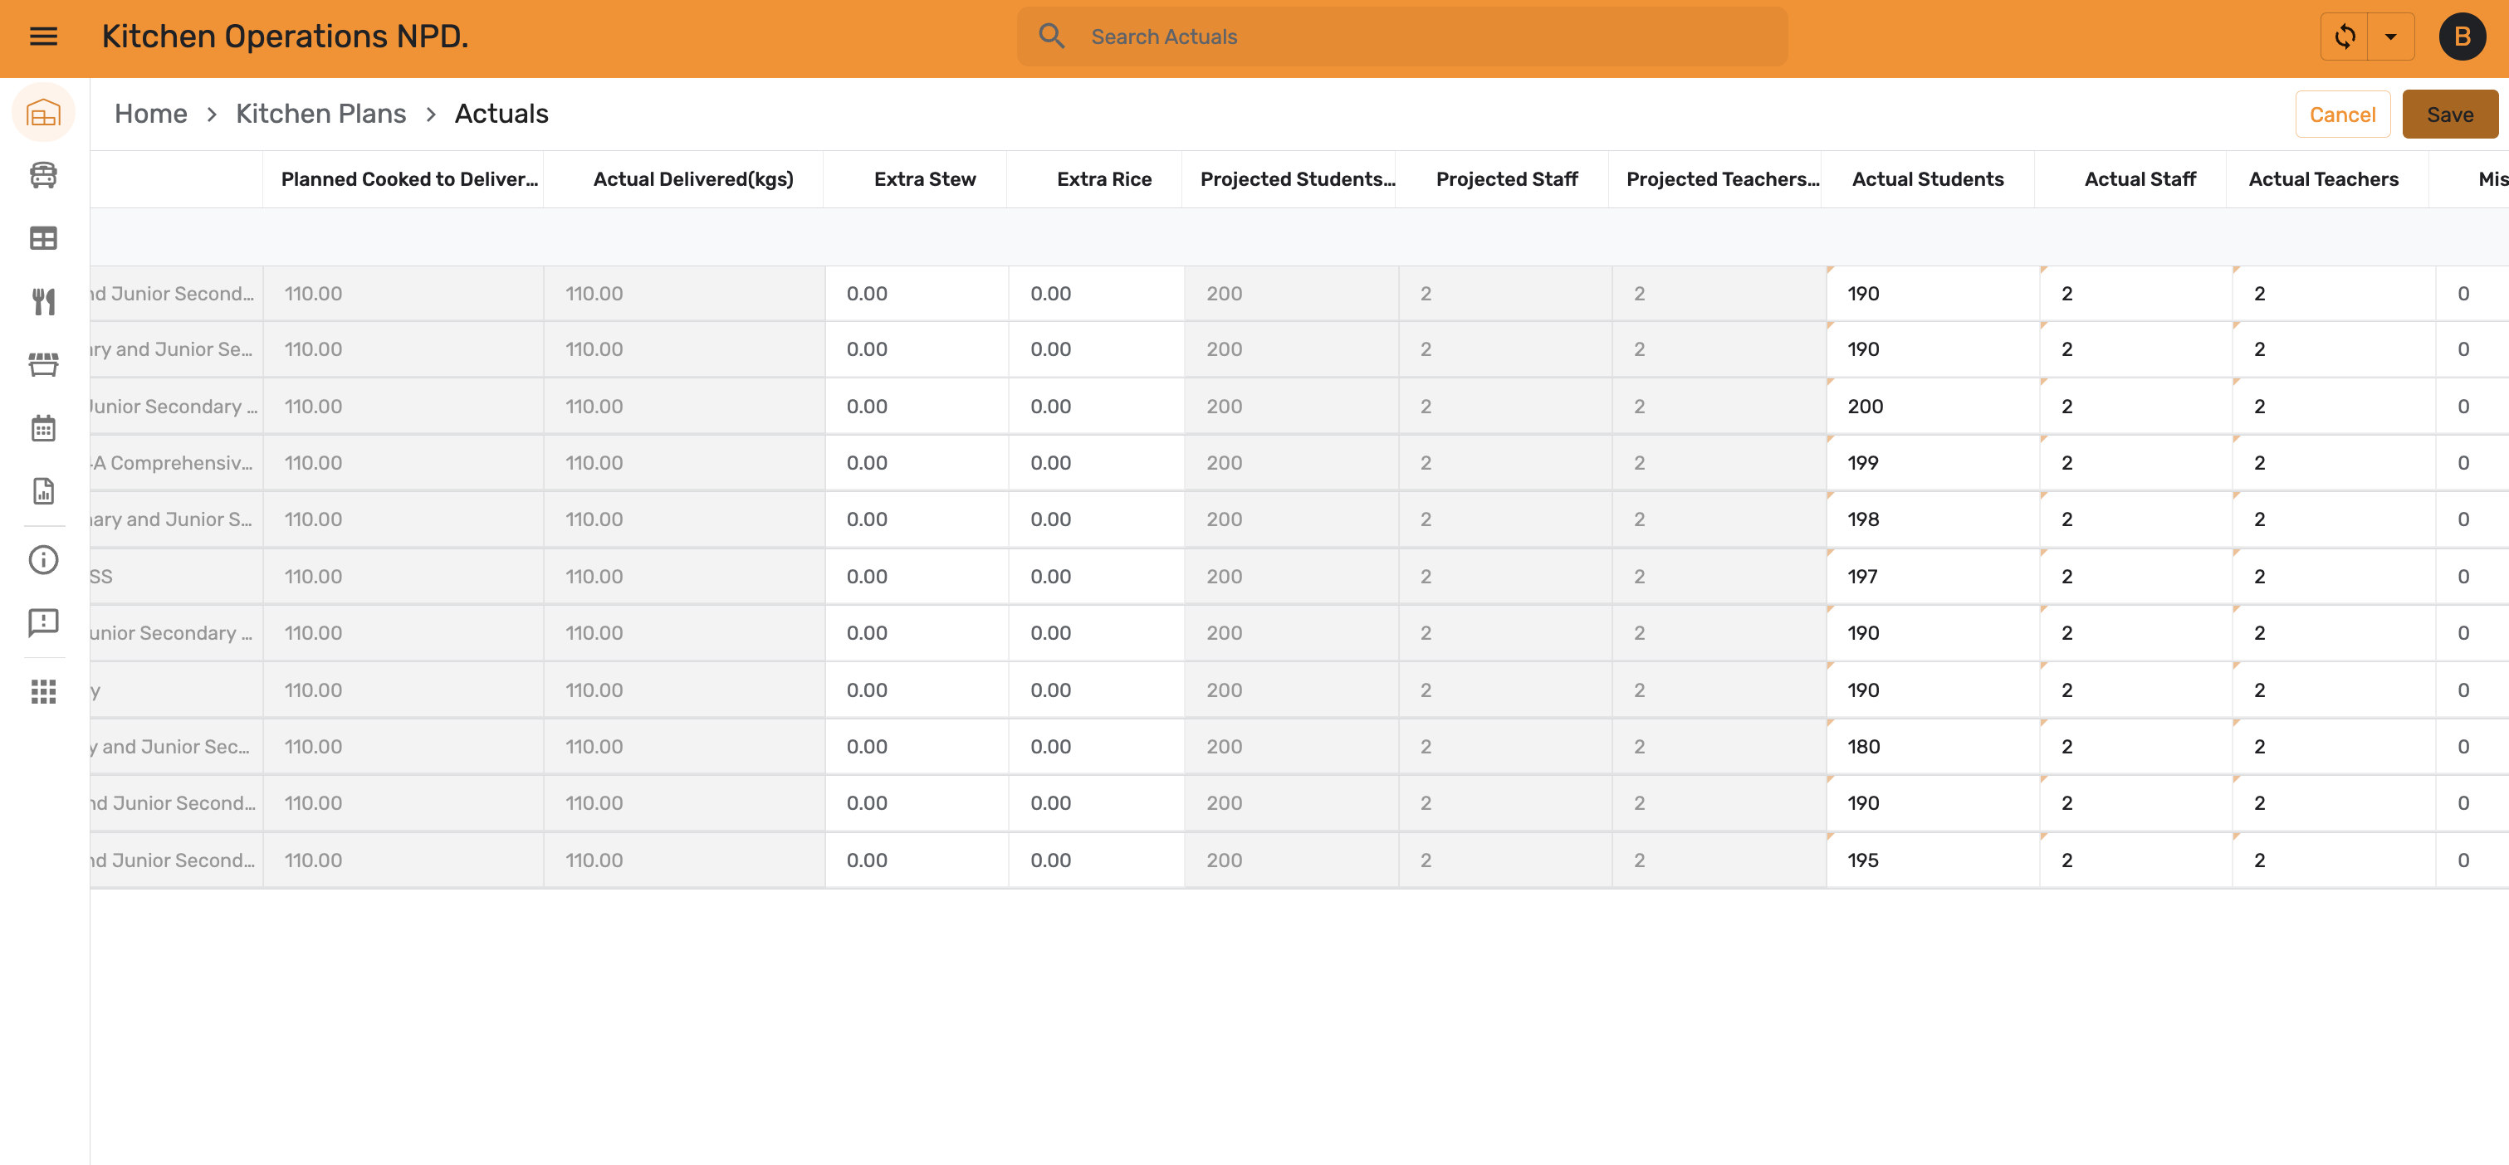Click the Projected Staff column header

[x=1503, y=179]
